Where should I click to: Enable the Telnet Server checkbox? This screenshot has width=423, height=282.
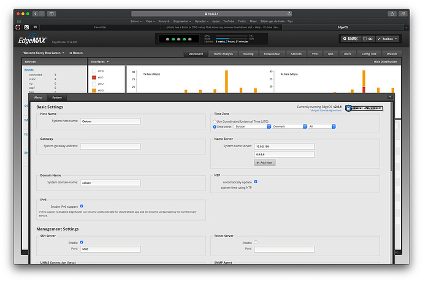(x=255, y=242)
